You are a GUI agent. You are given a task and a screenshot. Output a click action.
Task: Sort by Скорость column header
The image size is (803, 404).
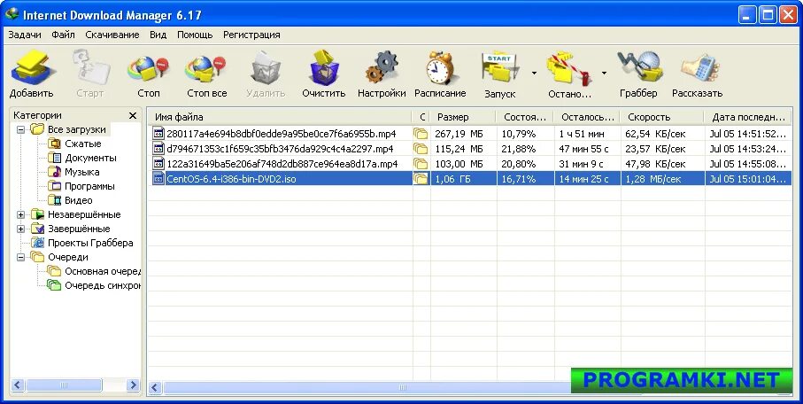pyautogui.click(x=662, y=117)
